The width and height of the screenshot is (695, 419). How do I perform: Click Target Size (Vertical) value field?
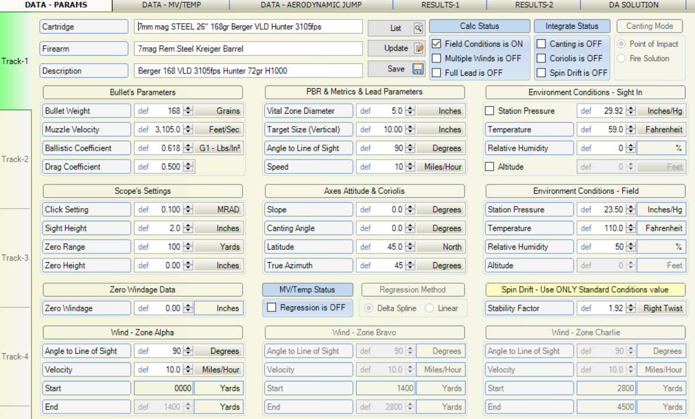pos(388,130)
